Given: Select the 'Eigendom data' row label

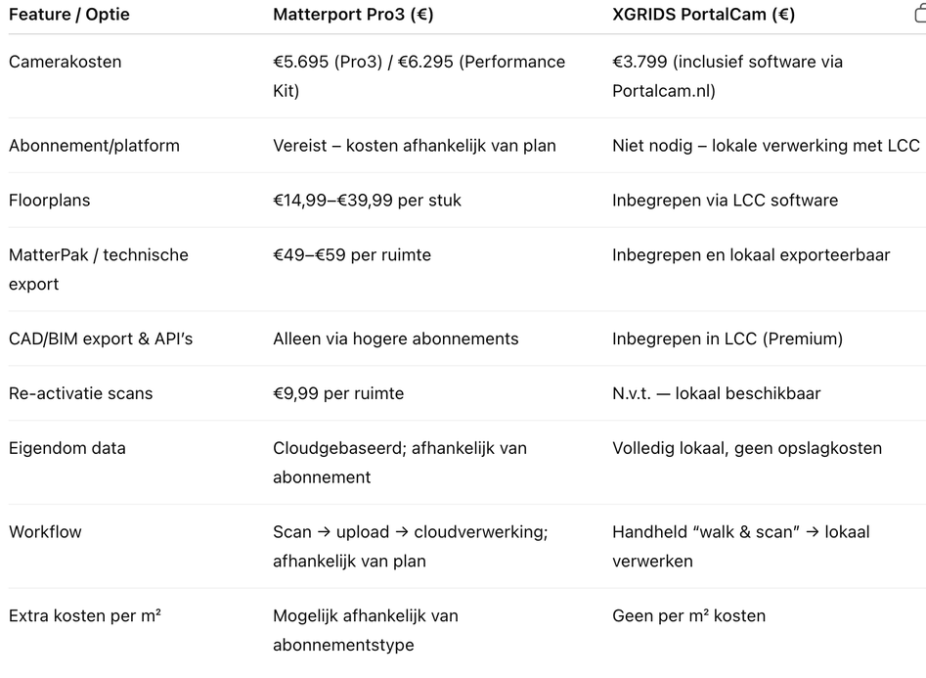Looking at the screenshot, I should [x=67, y=448].
